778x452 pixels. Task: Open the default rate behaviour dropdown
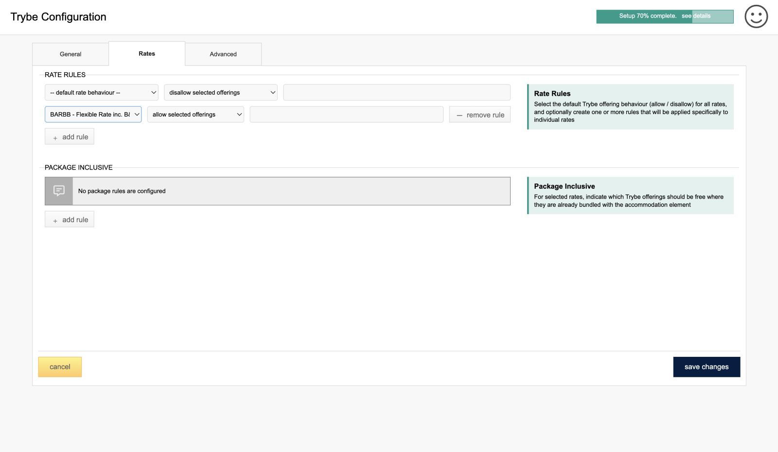pyautogui.click(x=102, y=92)
